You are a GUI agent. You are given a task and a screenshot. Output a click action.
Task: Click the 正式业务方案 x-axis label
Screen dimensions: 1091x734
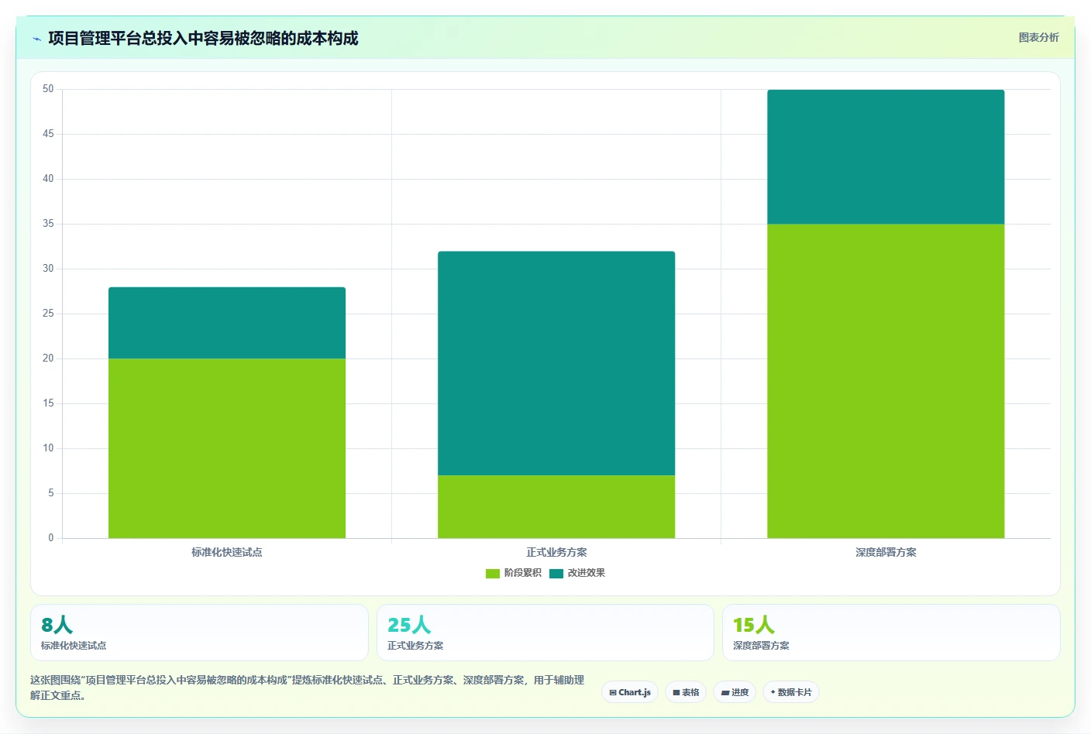coord(556,552)
